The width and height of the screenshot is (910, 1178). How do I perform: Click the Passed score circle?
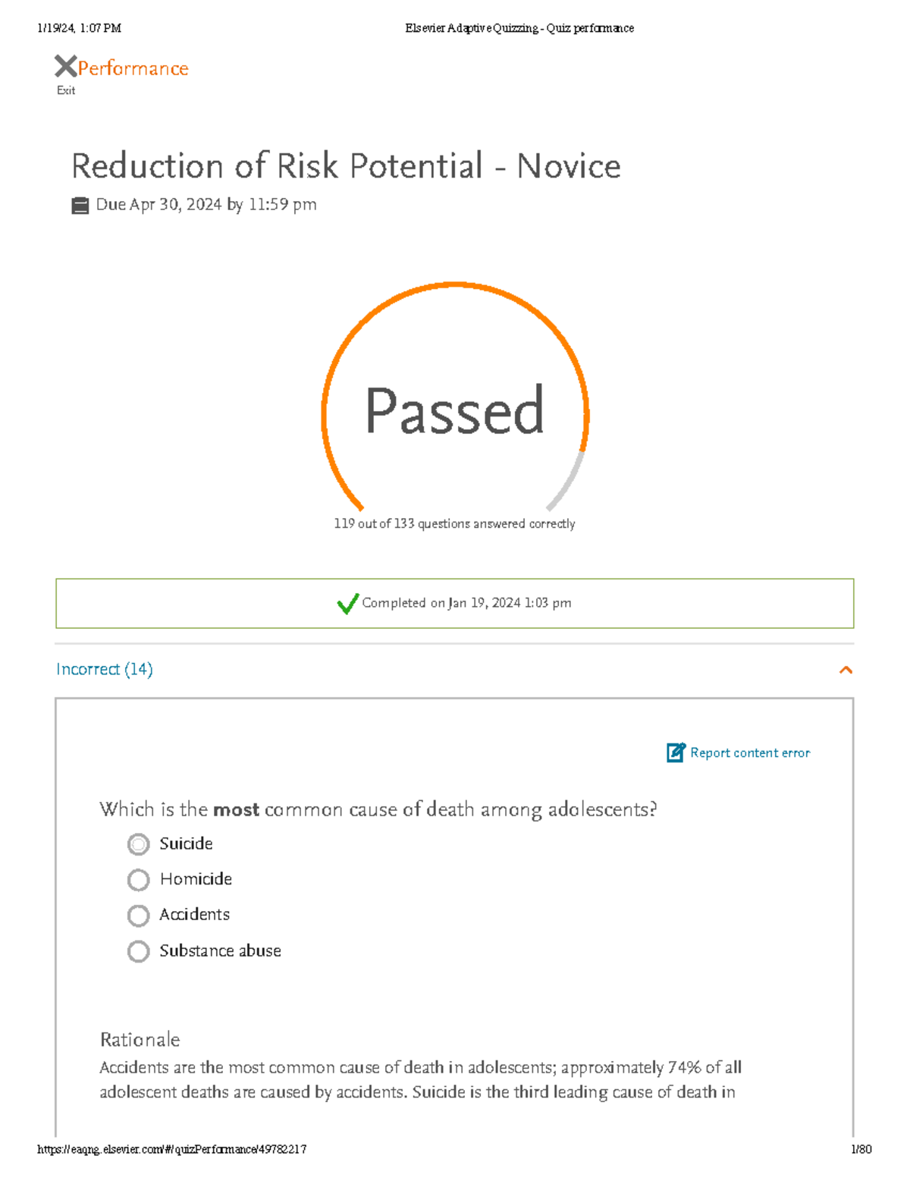pyautogui.click(x=455, y=413)
